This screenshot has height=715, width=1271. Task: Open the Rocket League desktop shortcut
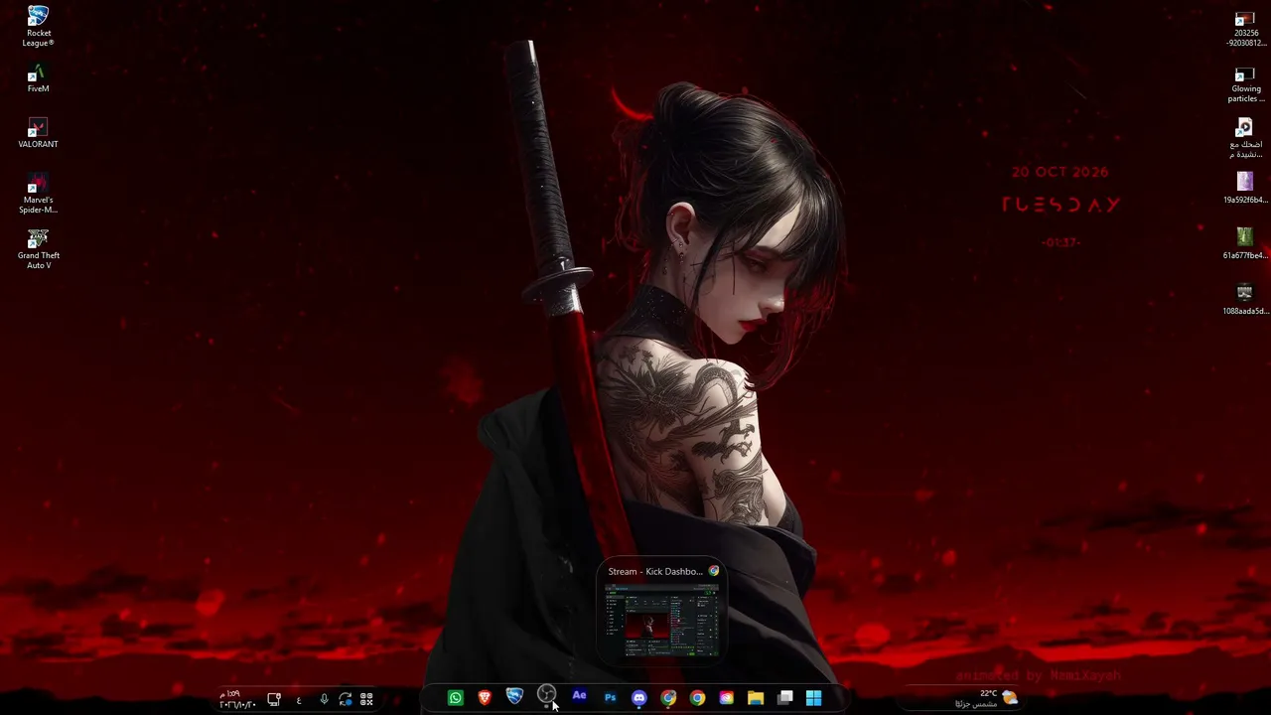38,26
